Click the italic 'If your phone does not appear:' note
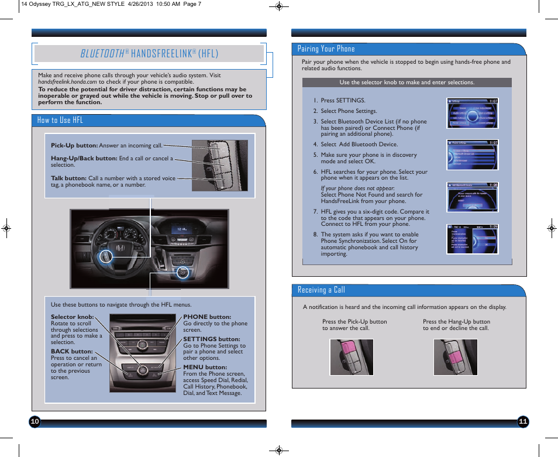Viewport: 558px width, 457px height. click(x=357, y=188)
